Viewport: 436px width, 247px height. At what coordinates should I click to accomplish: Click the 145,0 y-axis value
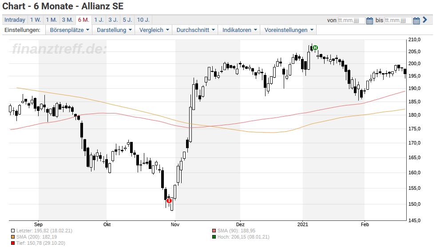pos(414,220)
